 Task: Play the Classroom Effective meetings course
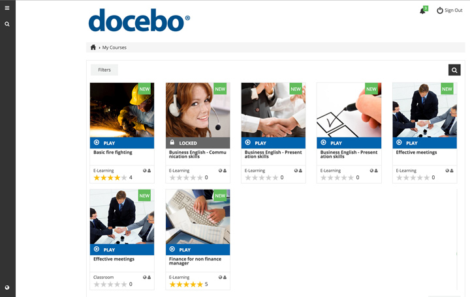coord(122,249)
